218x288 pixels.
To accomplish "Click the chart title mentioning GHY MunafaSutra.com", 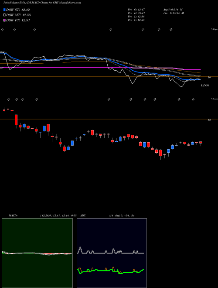I will [x=42, y=3].
